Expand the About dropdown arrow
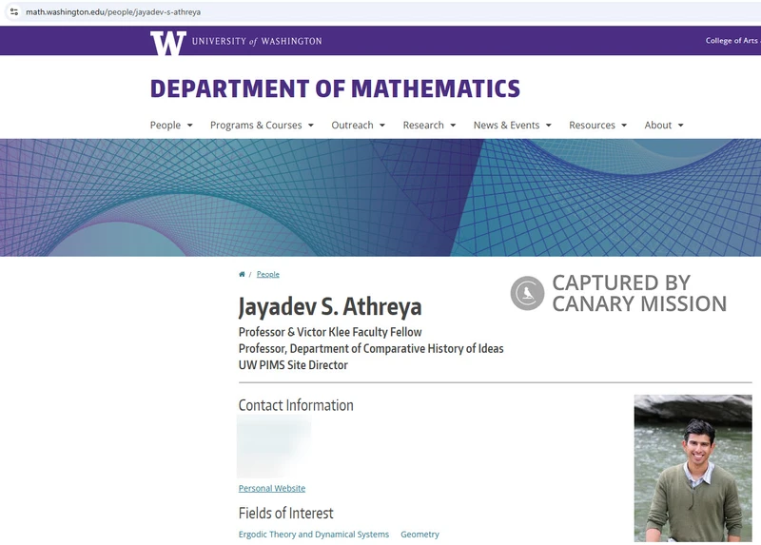This screenshot has height=545, width=761. point(681,126)
